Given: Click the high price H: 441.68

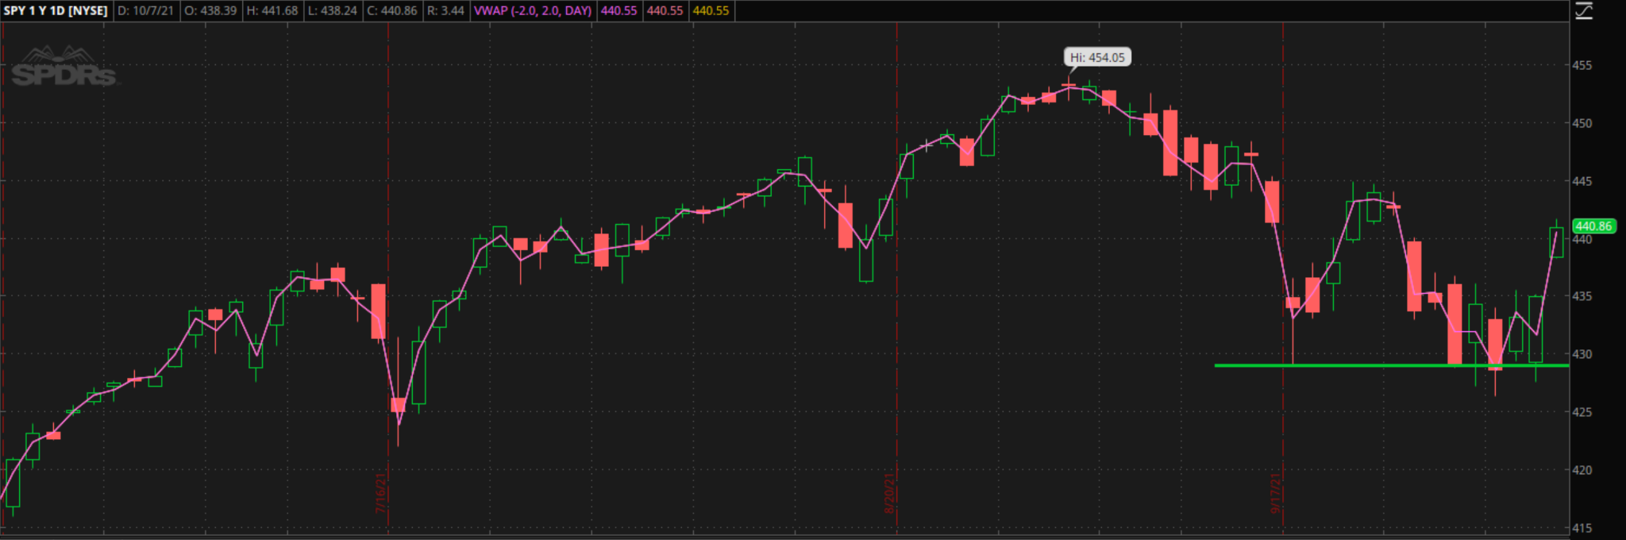Looking at the screenshot, I should click(x=272, y=11).
